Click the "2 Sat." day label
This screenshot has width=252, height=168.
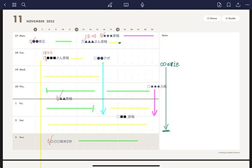coord(19,120)
